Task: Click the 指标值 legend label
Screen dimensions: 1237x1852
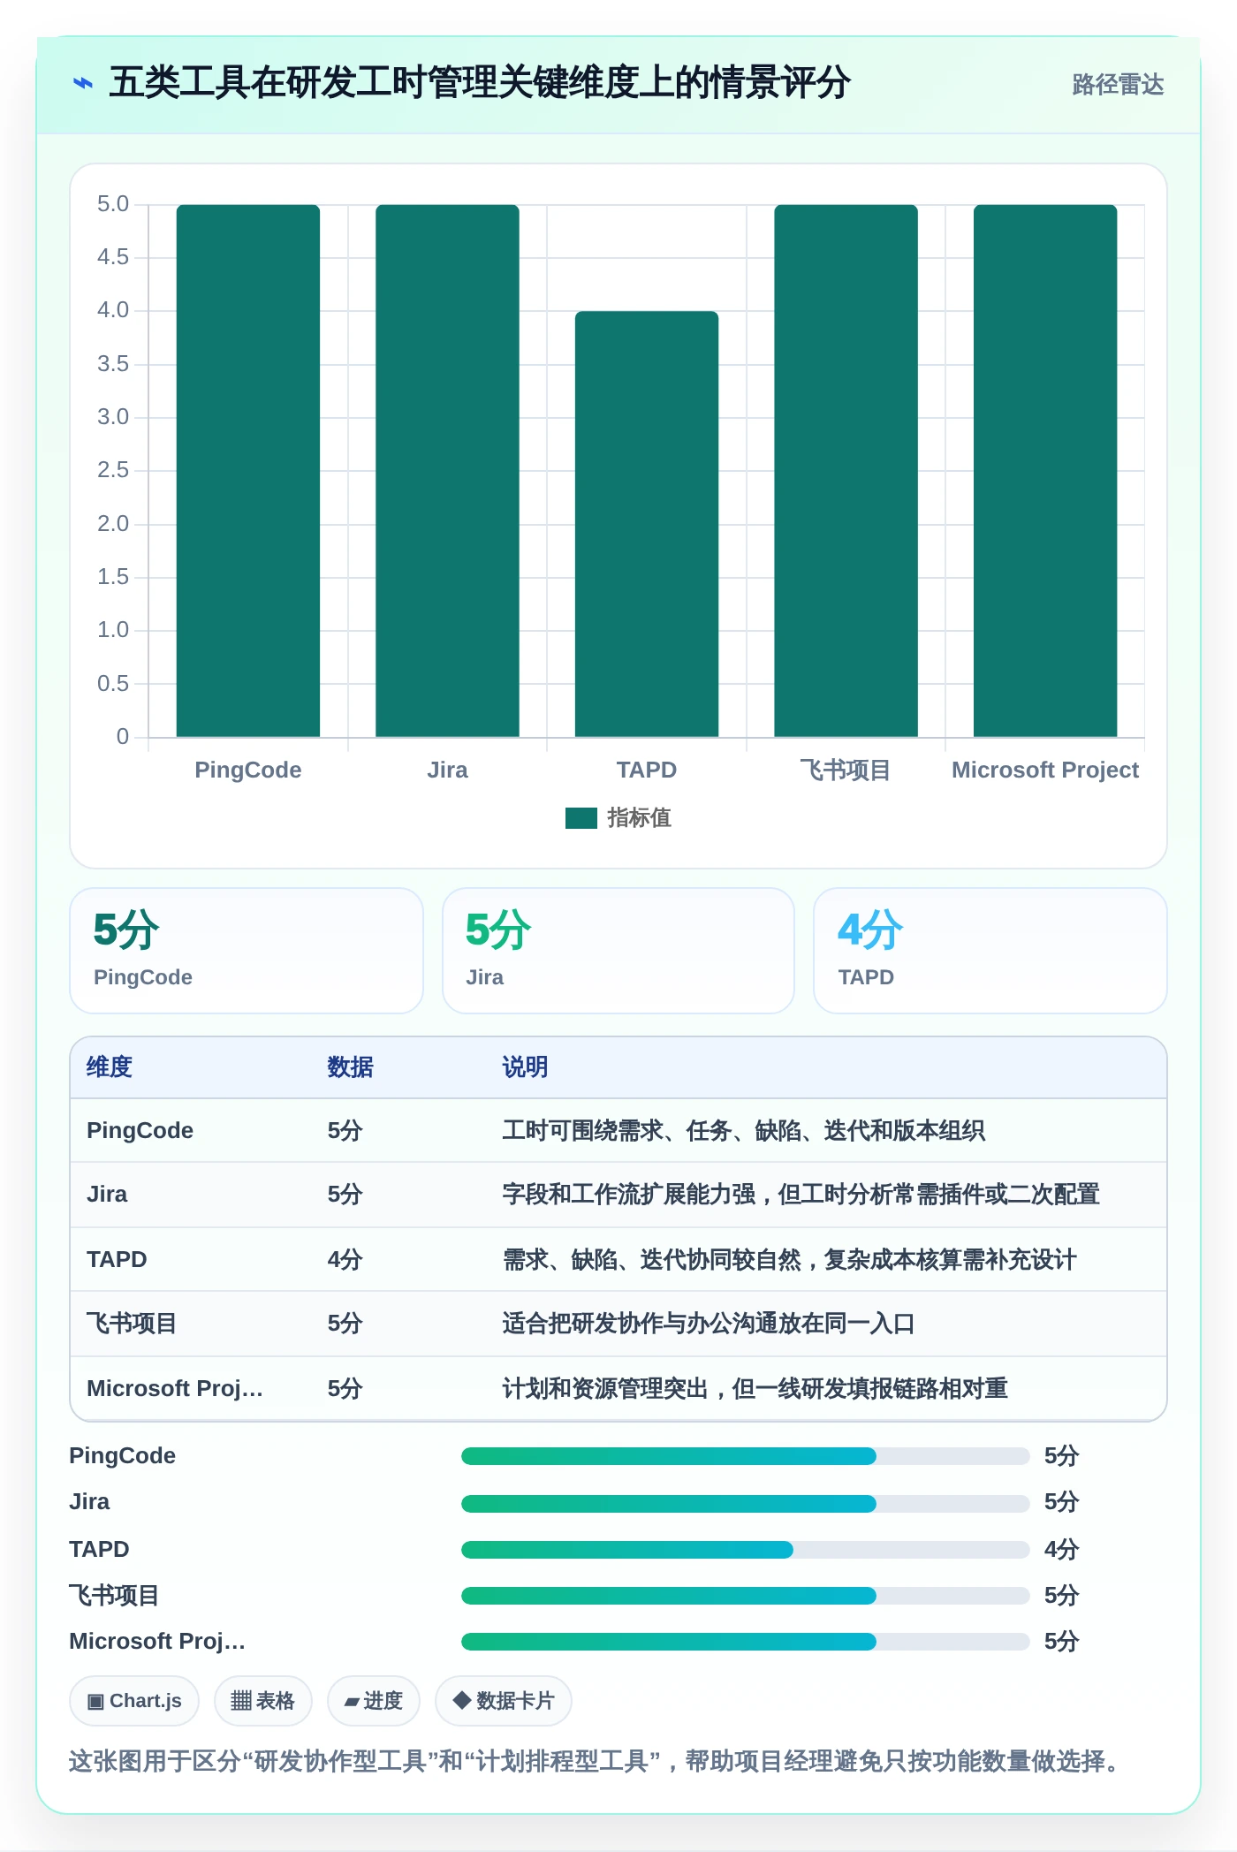Action: tap(639, 818)
